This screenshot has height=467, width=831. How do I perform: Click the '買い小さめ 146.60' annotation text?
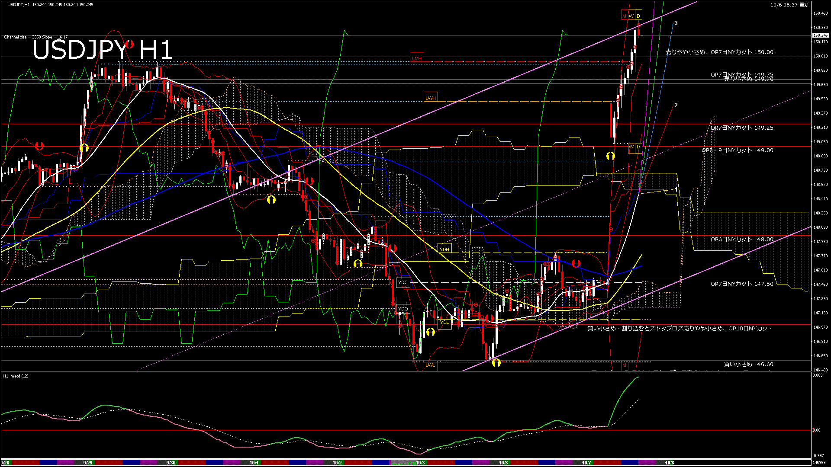pos(748,364)
